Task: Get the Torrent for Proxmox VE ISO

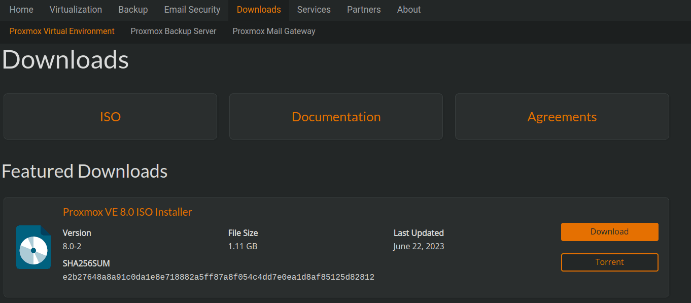Action: pos(609,262)
